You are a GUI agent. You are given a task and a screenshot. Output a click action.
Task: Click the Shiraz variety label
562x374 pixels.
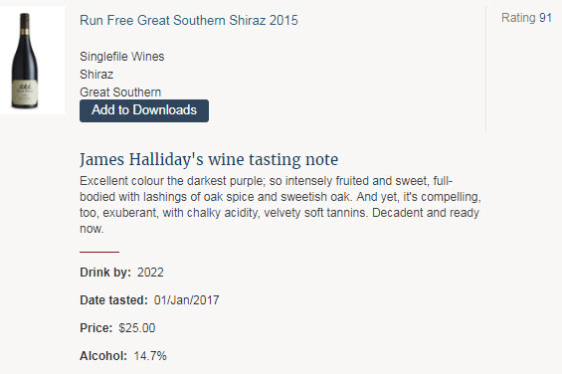(x=96, y=75)
